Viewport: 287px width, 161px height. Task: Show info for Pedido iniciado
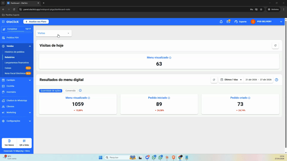click(169, 98)
